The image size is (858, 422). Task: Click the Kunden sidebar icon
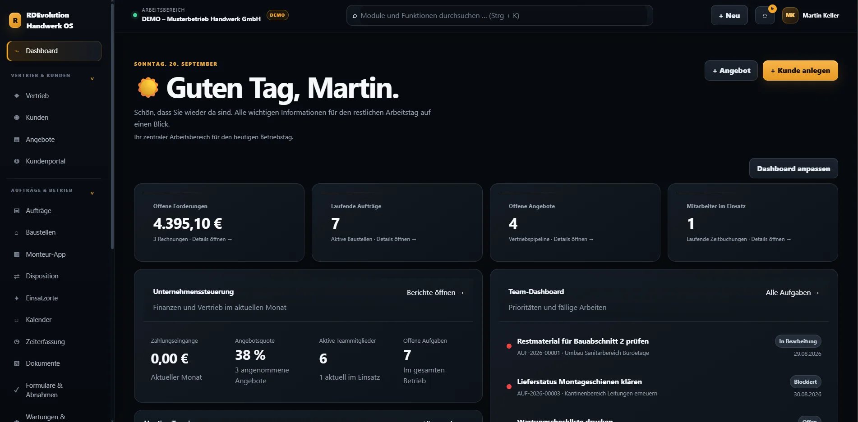pyautogui.click(x=17, y=118)
